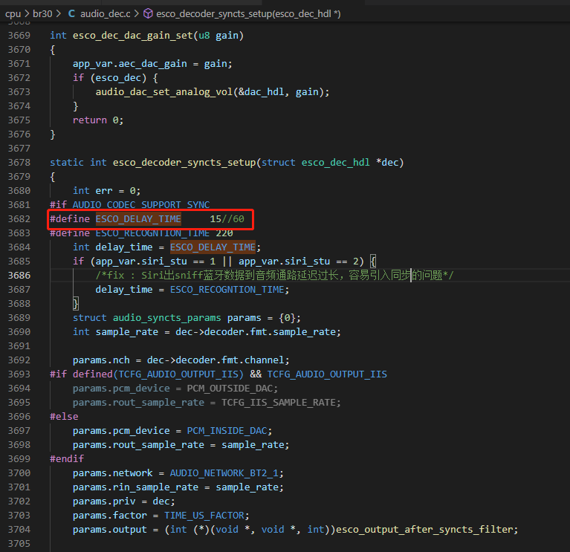Image resolution: width=570 pixels, height=552 pixels.
Task: Click the C file icon in breadcrumb
Action: (71, 14)
